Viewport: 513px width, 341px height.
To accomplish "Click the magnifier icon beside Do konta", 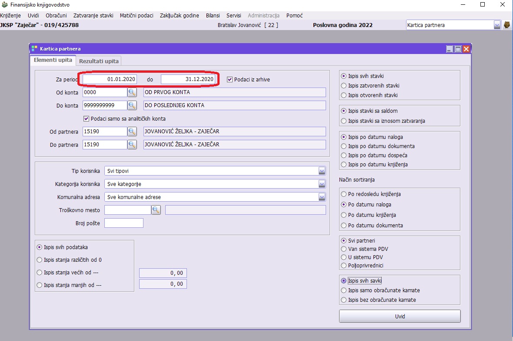I will click(132, 105).
